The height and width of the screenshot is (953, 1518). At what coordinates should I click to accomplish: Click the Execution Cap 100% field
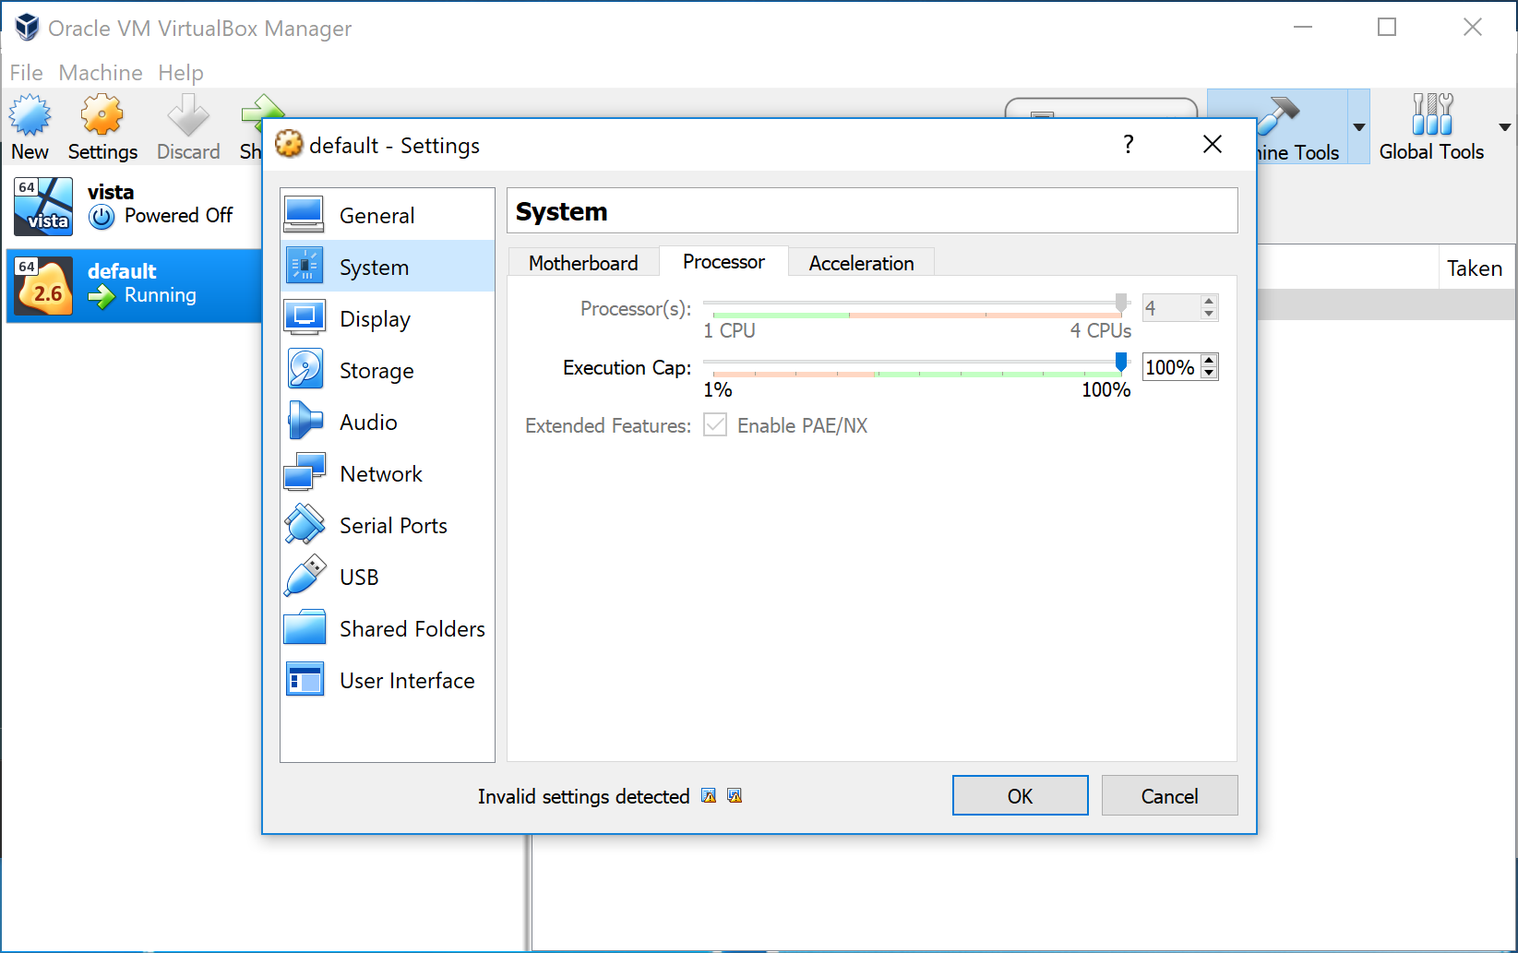pyautogui.click(x=1171, y=367)
